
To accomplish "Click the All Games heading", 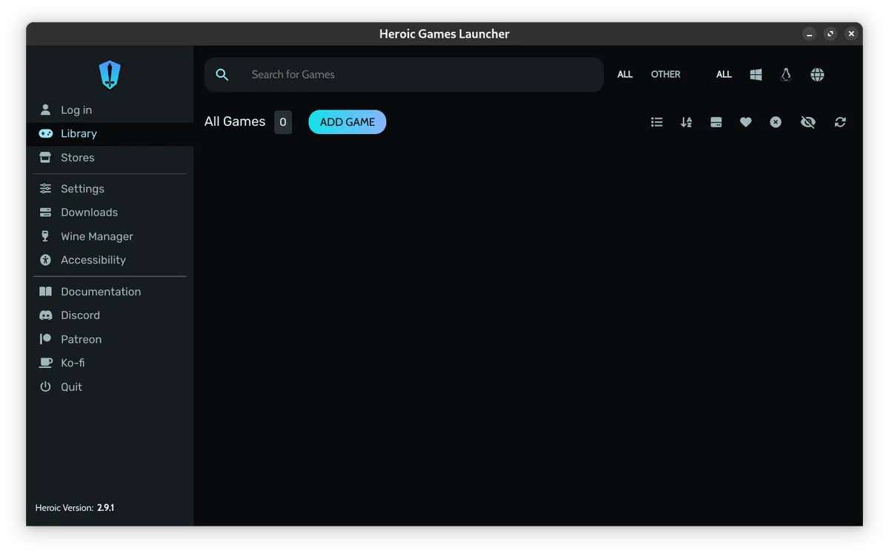I will 235,122.
